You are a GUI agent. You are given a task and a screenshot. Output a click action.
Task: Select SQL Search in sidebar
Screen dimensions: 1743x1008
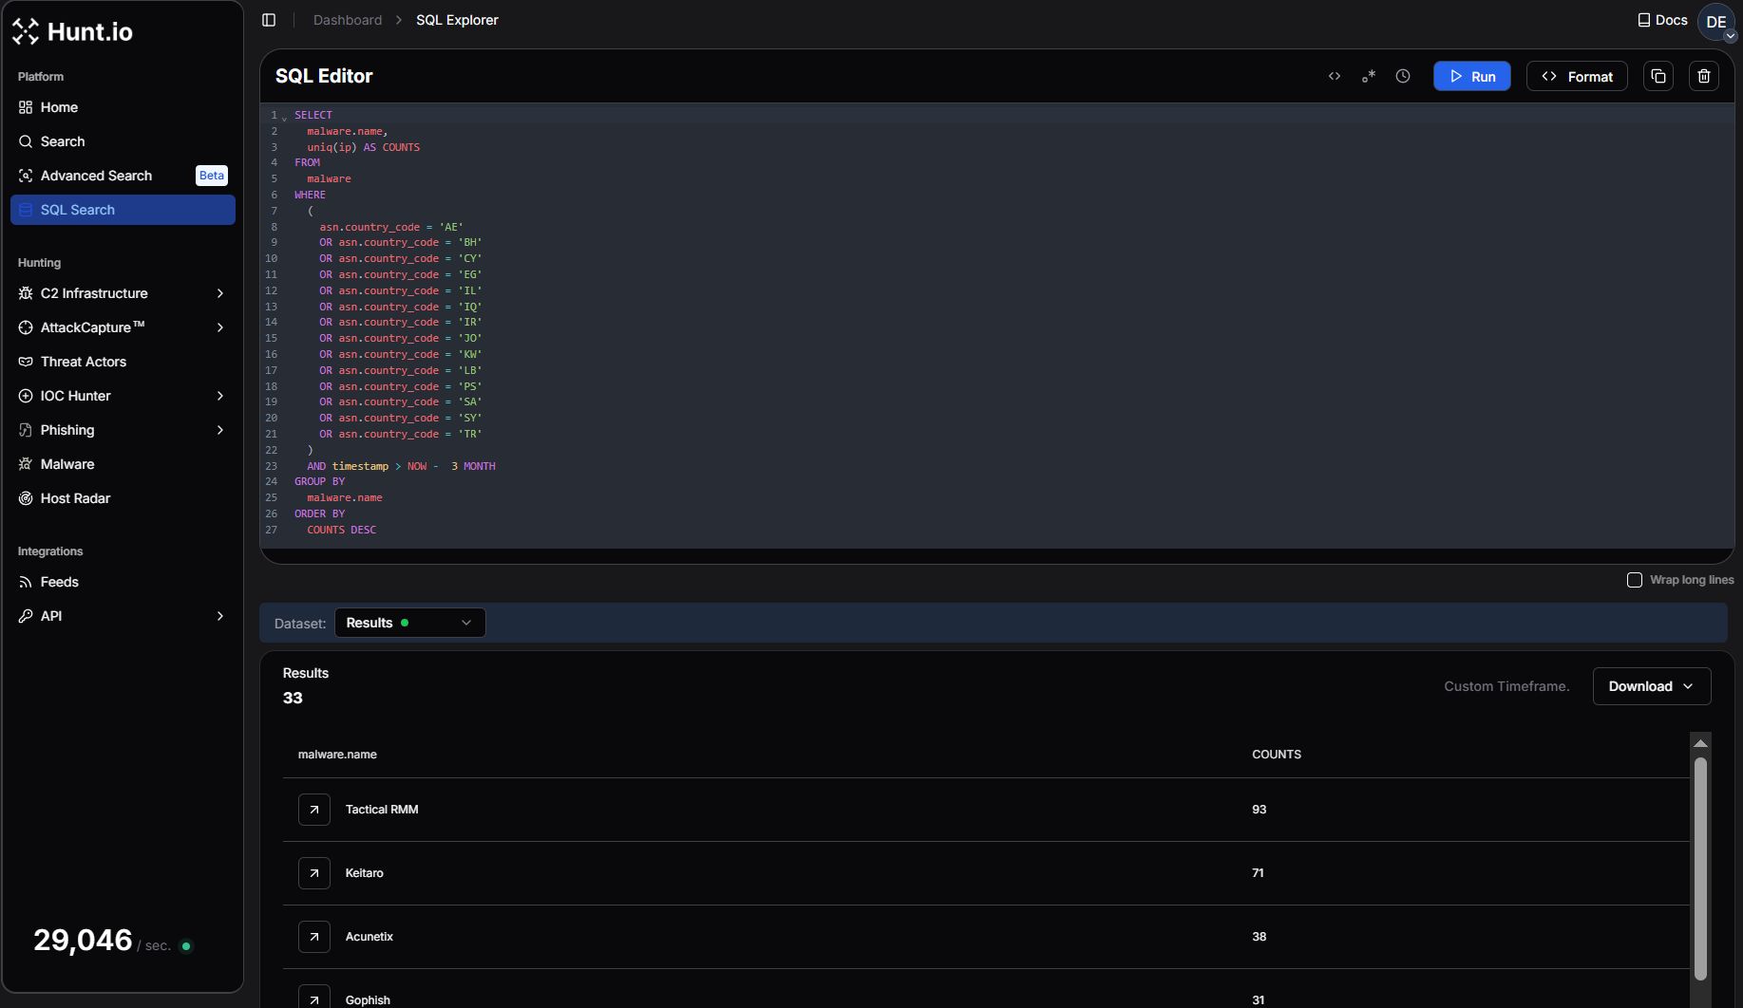pos(123,210)
